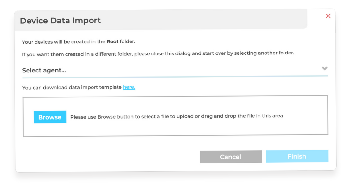
Task: Click the blue underline beneath Select agent
Action: (175, 77)
